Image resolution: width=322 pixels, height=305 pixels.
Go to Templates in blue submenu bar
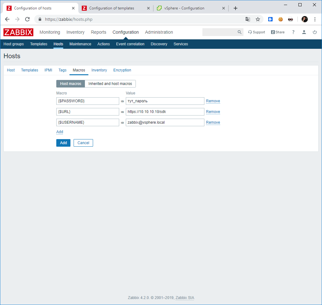(39, 44)
